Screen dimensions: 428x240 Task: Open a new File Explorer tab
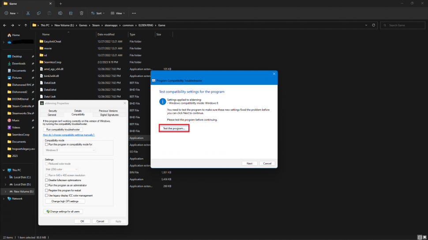pyautogui.click(x=60, y=4)
